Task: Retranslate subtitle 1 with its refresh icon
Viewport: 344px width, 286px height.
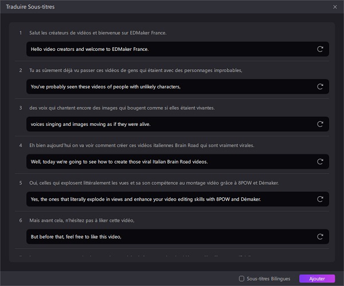Action: (x=320, y=49)
